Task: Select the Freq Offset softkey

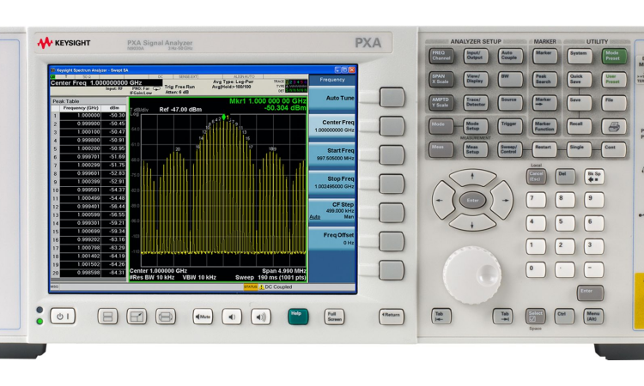Action: (x=331, y=239)
